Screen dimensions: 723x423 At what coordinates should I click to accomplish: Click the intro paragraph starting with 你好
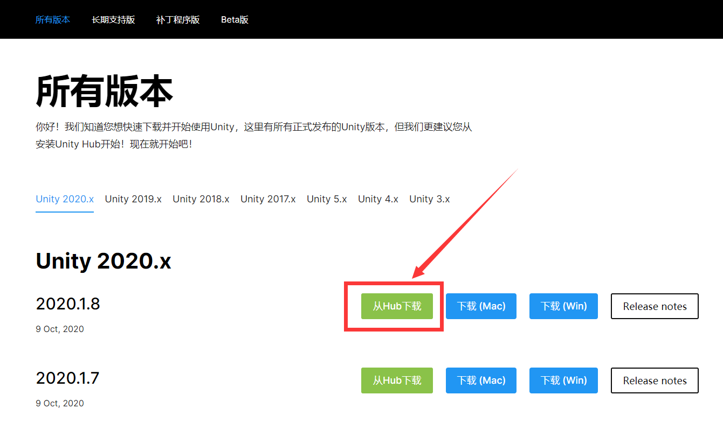point(254,136)
